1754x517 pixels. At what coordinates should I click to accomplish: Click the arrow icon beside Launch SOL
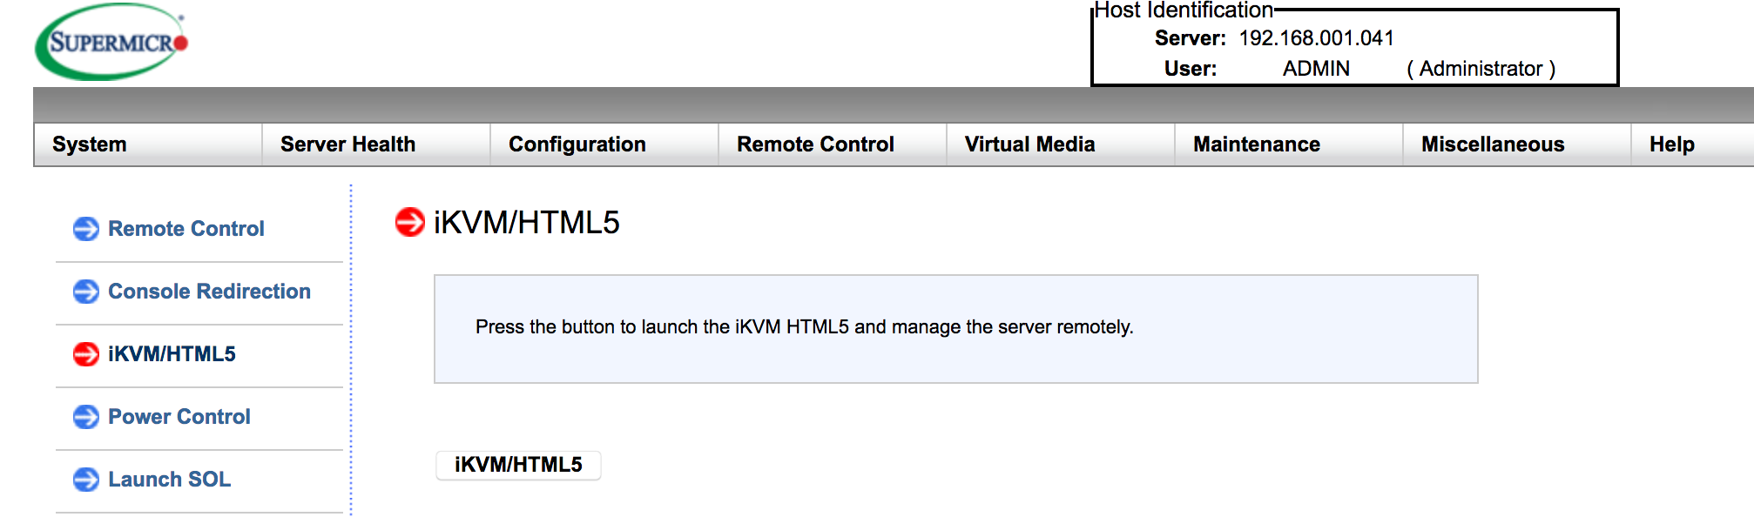click(86, 480)
